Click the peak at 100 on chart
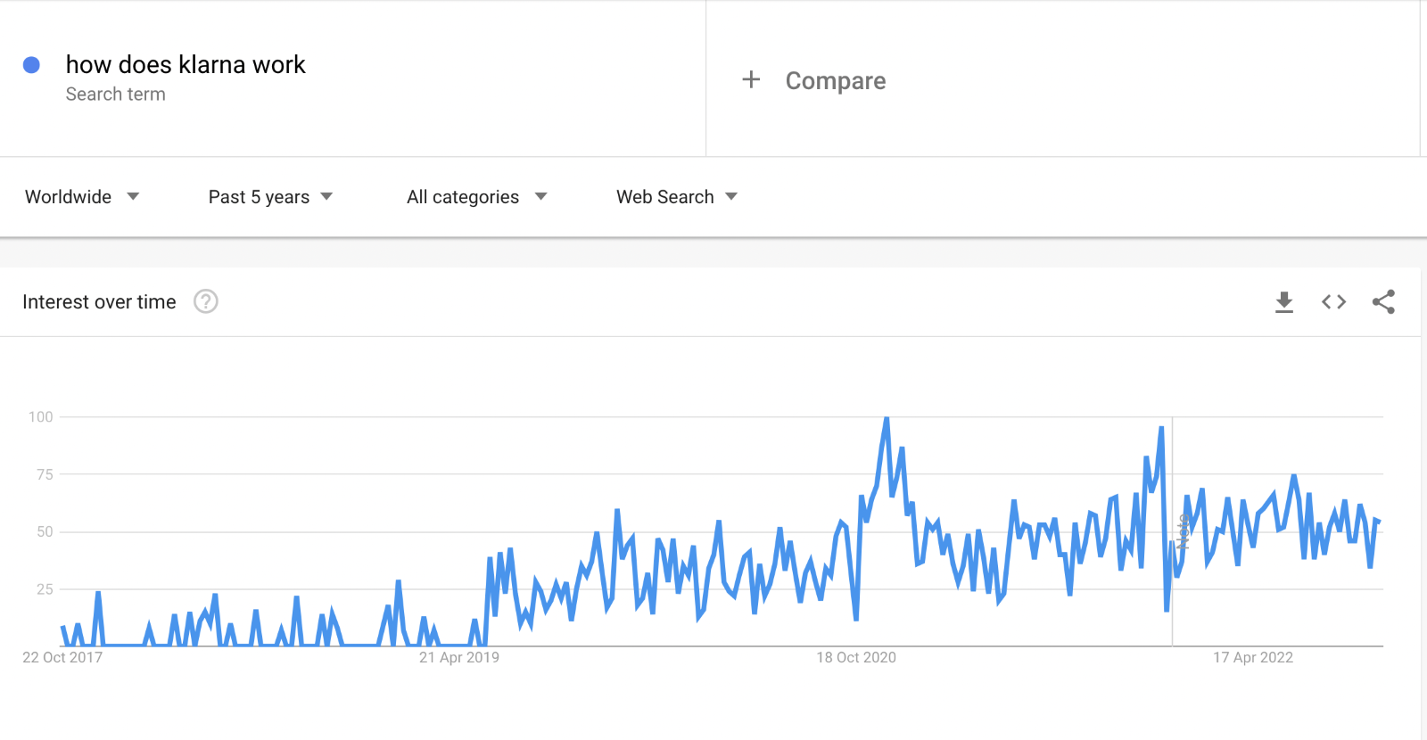Viewport: 1427px width, 740px height. pos(886,418)
